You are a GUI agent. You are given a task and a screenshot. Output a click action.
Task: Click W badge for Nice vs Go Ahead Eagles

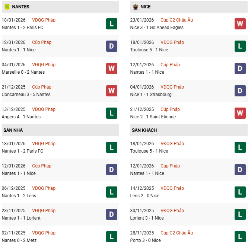pos(240,24)
